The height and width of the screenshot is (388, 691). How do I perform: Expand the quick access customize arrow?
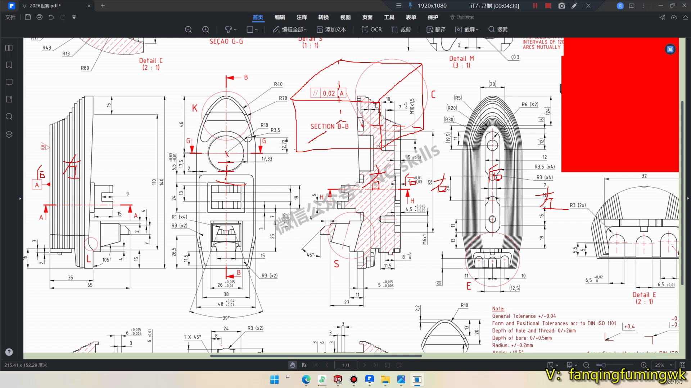(x=74, y=17)
